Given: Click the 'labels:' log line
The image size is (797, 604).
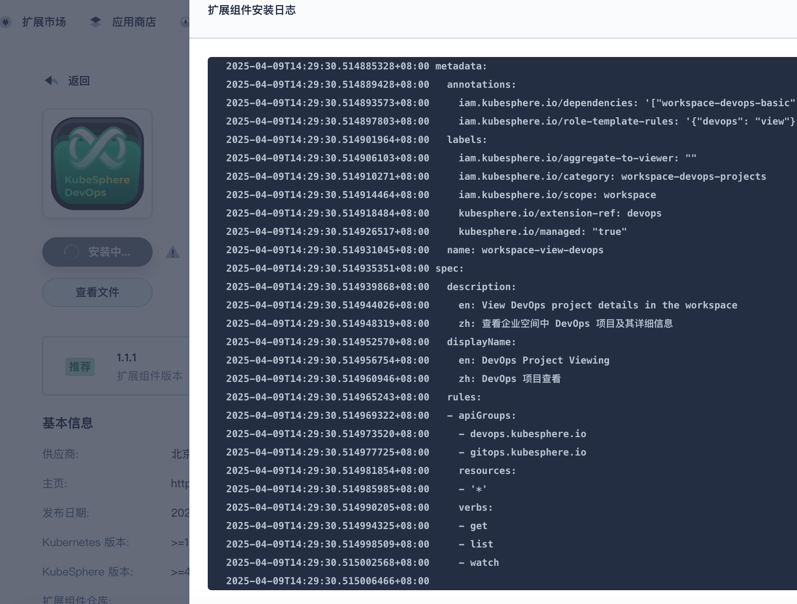Looking at the screenshot, I should [357, 140].
